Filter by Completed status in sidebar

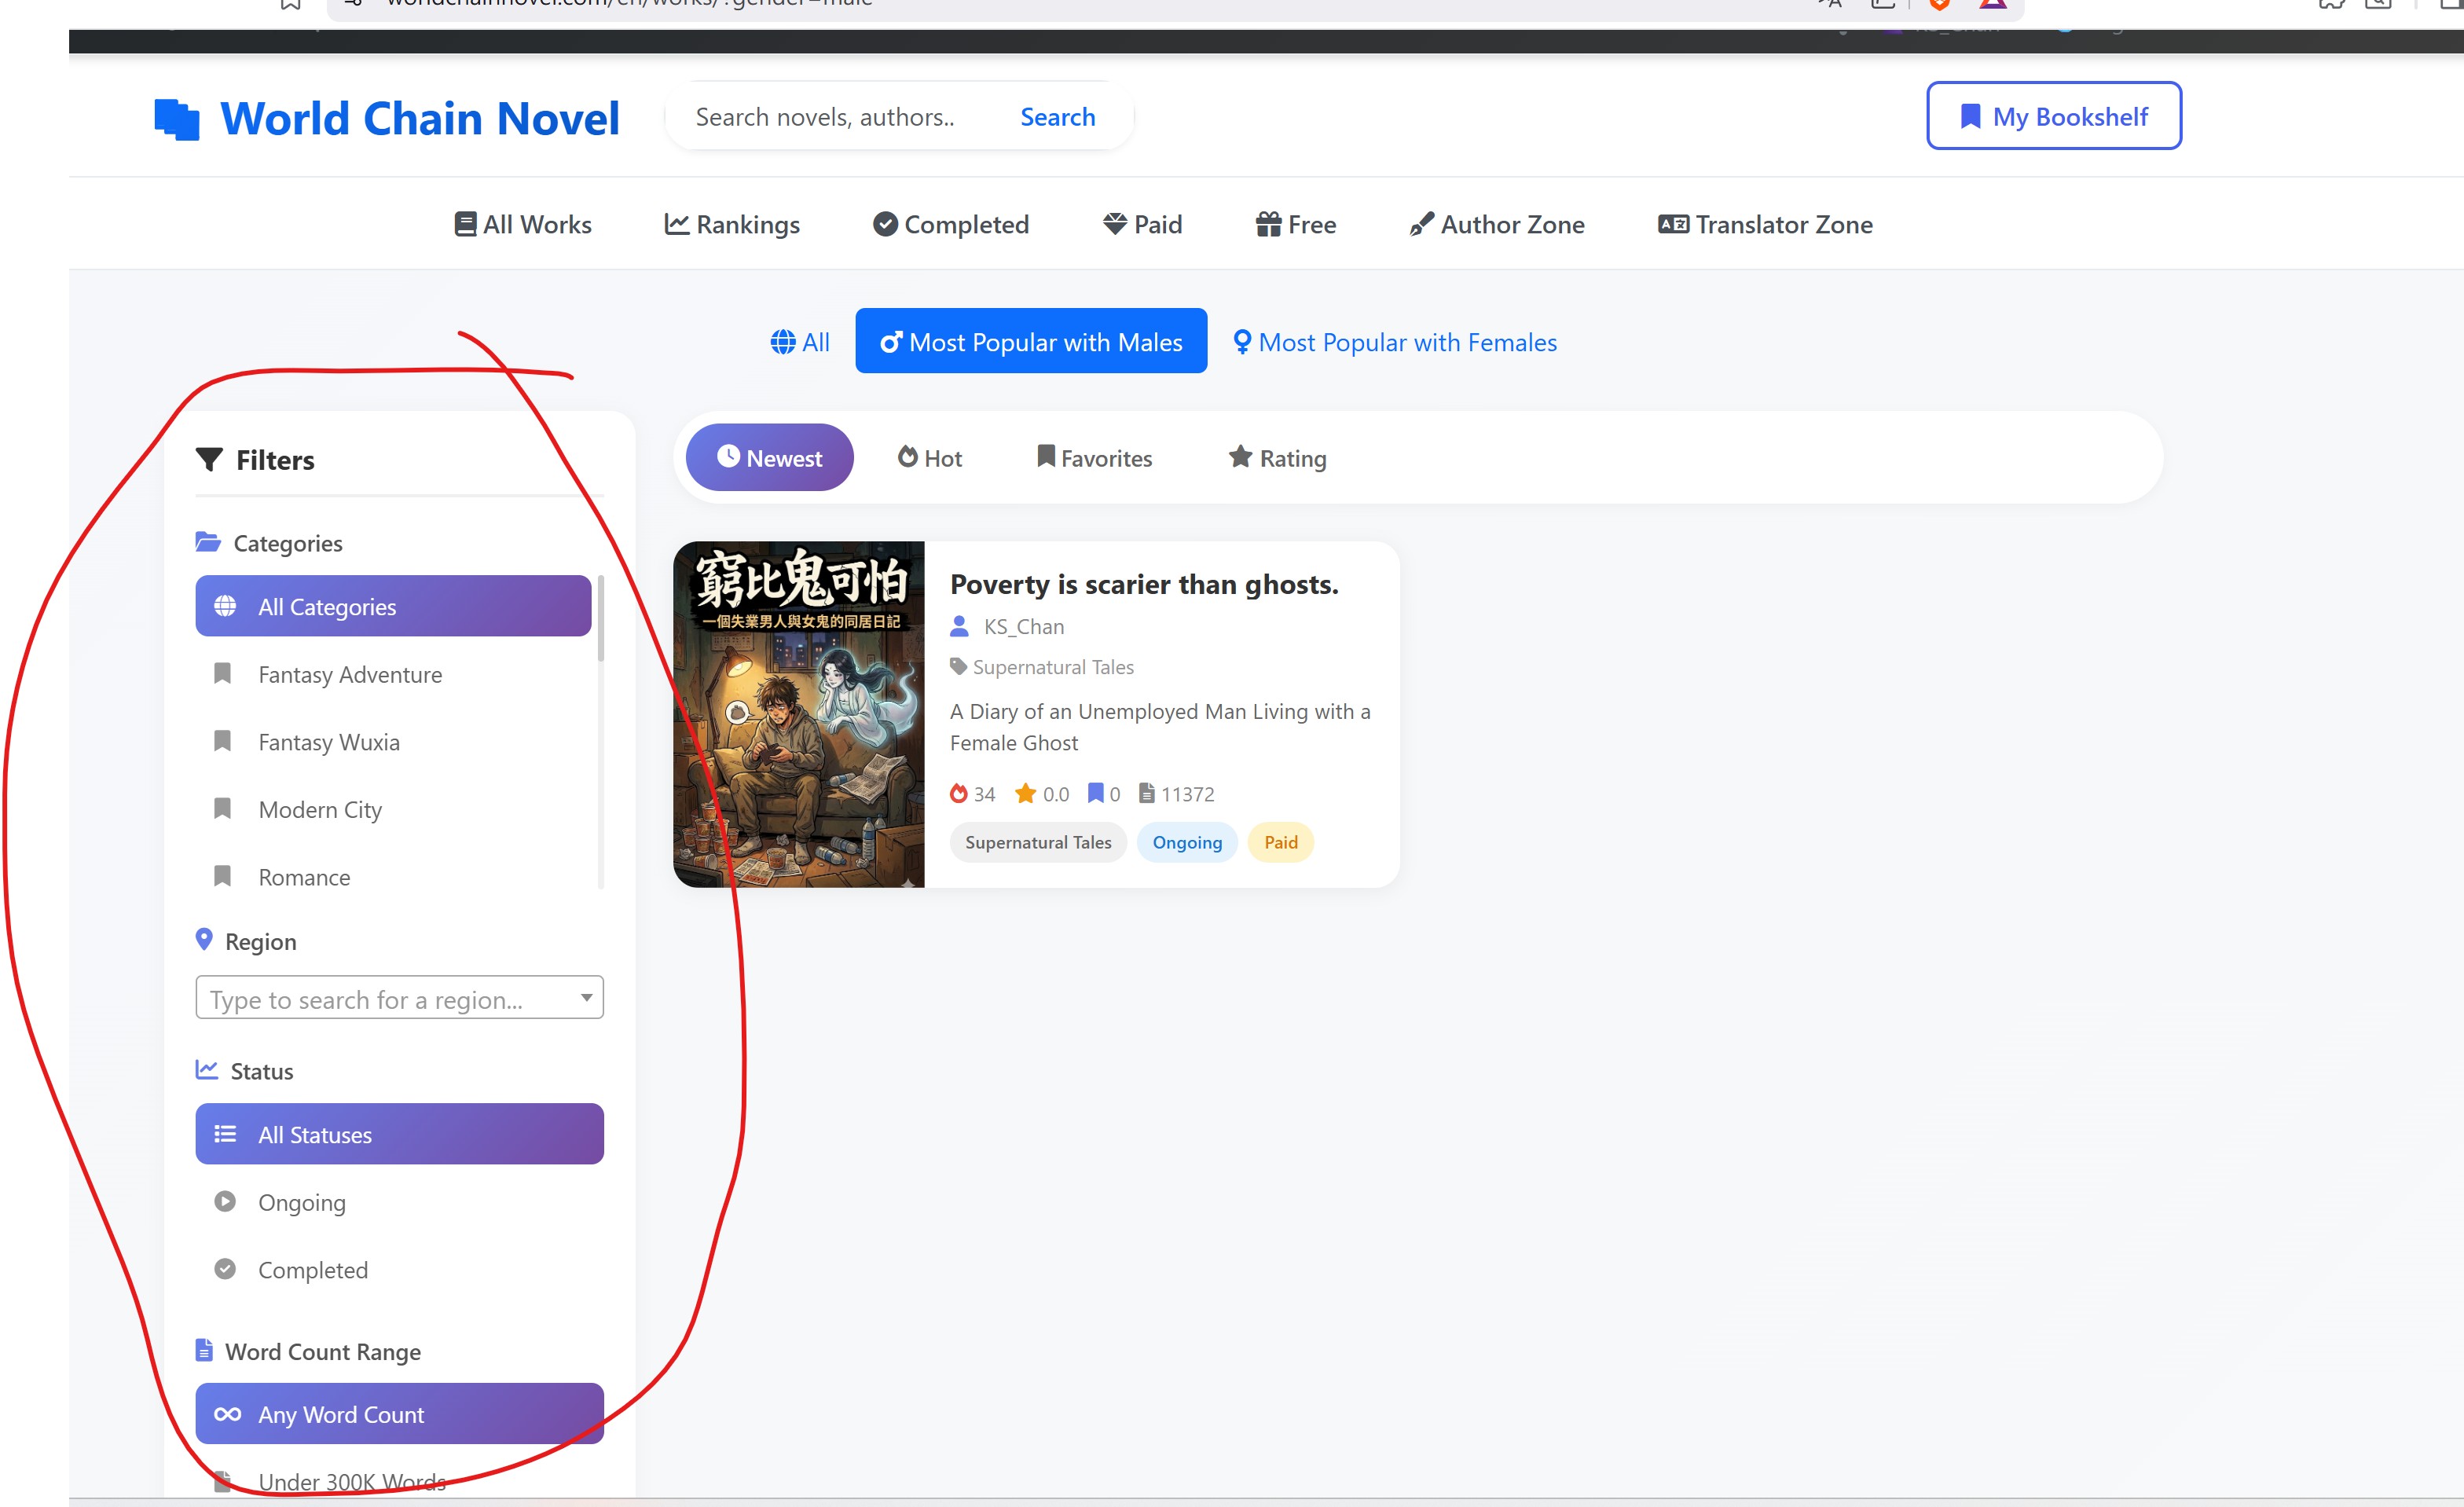pos(399,1270)
